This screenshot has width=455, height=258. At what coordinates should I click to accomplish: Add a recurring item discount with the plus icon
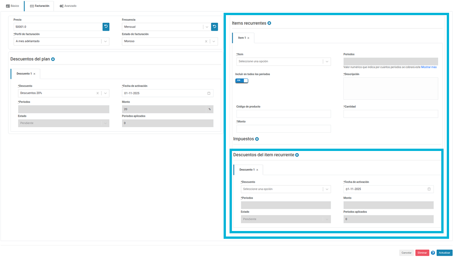pos(297,155)
